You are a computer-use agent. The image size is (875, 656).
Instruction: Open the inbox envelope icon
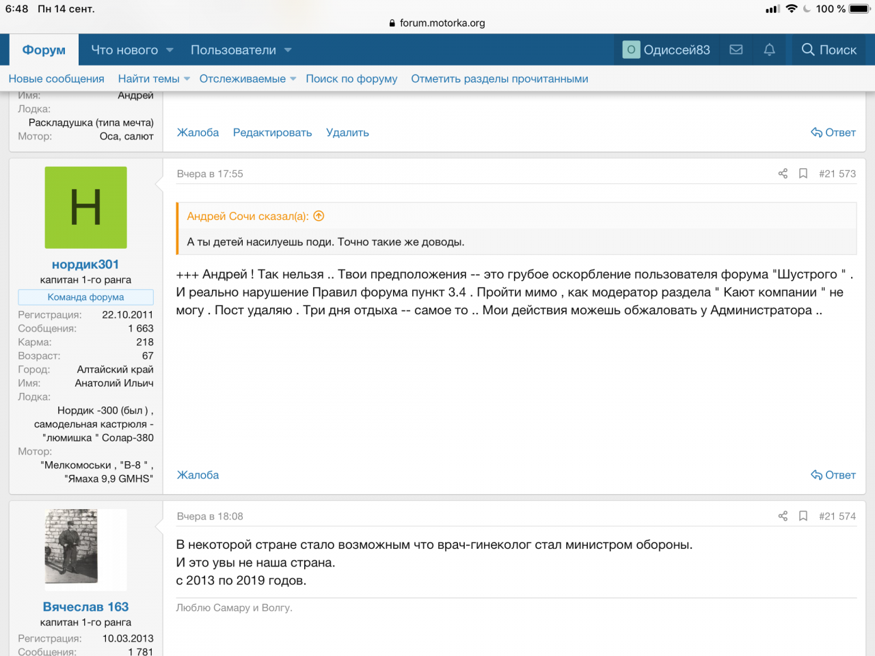[x=736, y=50]
